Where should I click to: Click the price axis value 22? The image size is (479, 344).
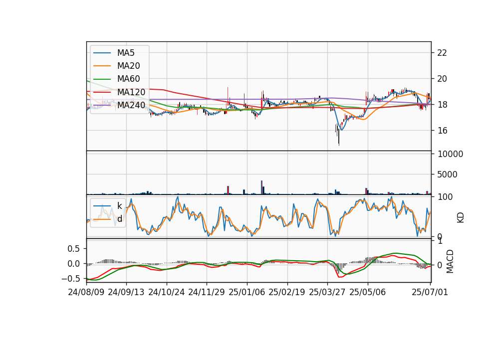click(442, 53)
